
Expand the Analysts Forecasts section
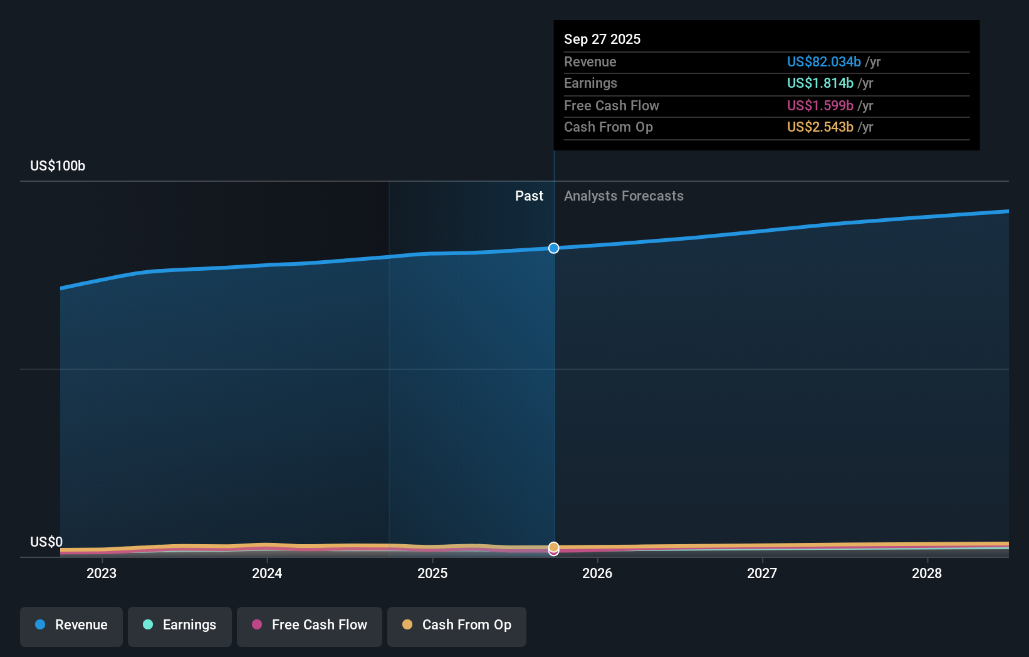tap(624, 196)
